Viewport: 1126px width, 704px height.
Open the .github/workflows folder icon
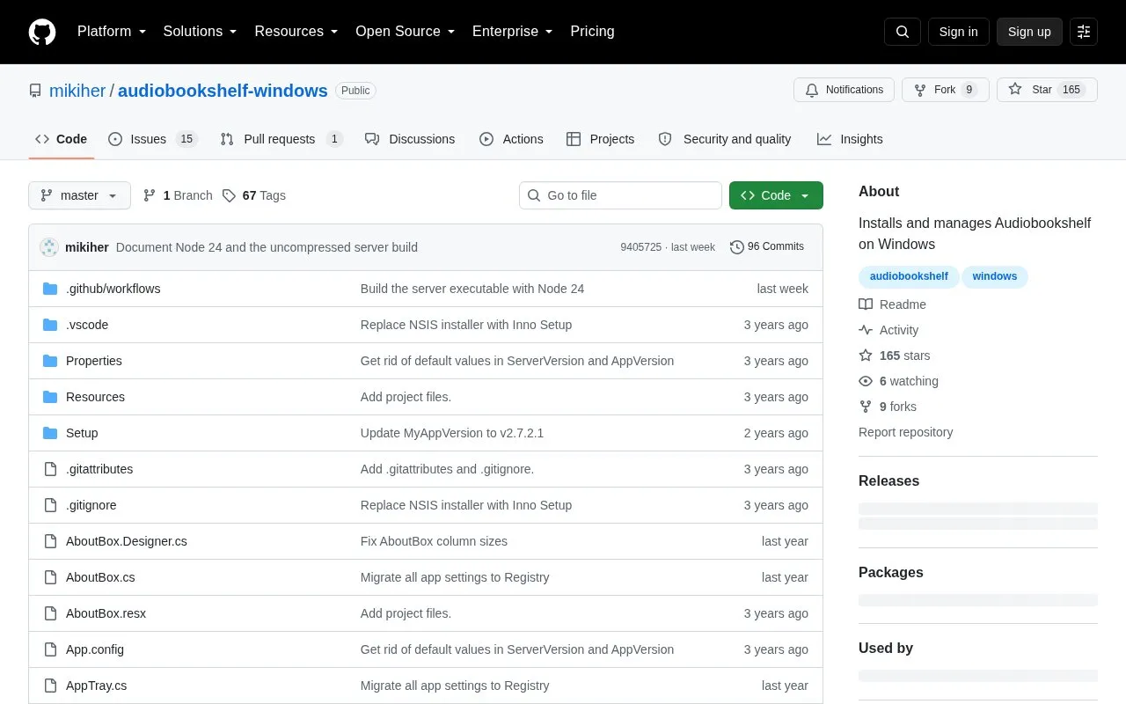click(x=50, y=289)
